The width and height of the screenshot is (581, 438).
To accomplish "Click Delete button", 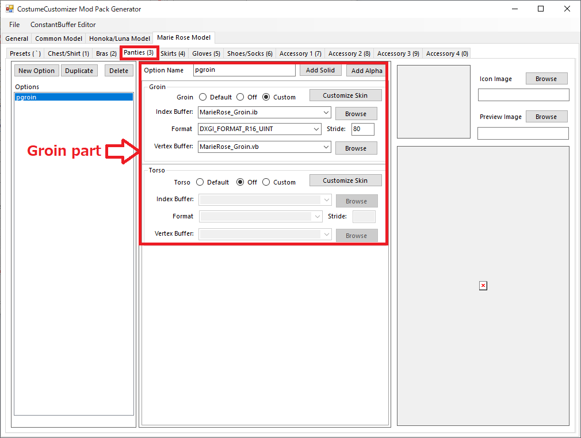I will click(119, 71).
